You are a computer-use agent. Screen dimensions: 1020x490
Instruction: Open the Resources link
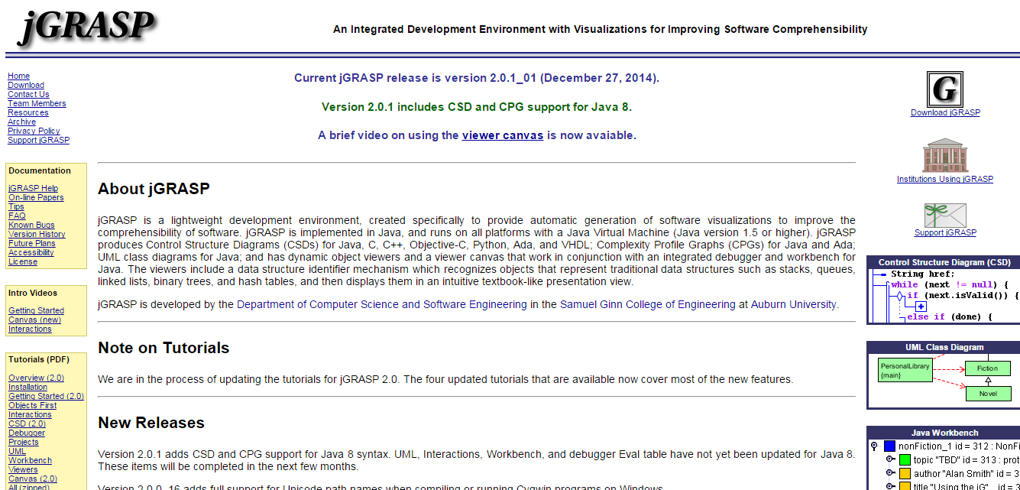click(x=28, y=113)
